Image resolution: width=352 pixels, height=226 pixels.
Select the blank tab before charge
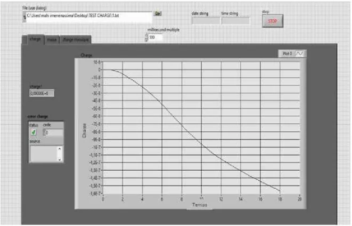[24, 40]
